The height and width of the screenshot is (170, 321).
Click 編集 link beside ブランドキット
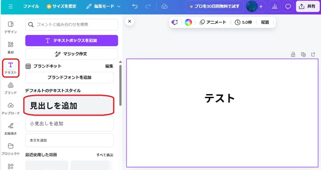tap(109, 66)
